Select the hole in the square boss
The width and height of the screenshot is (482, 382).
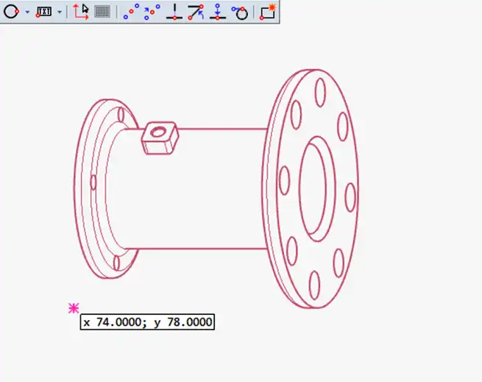click(x=155, y=133)
